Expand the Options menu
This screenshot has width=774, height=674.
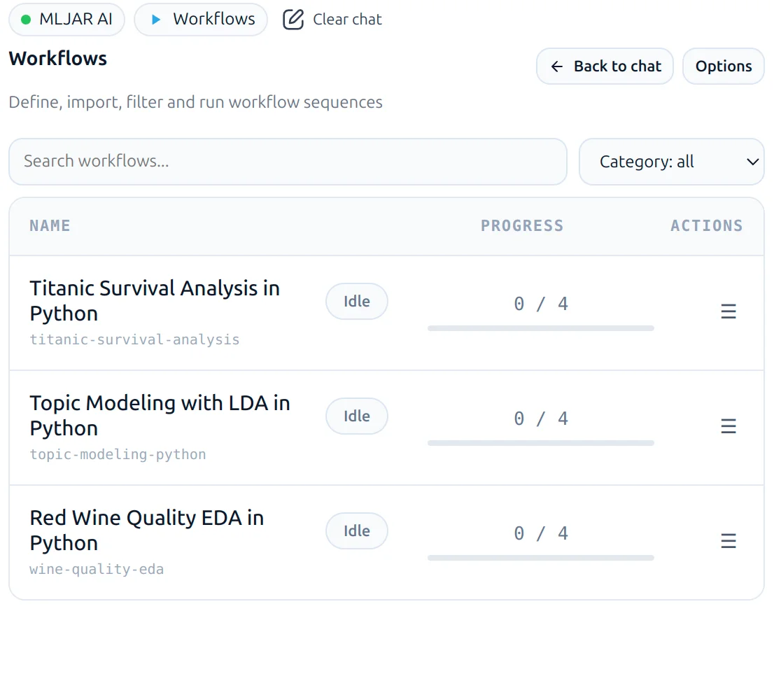[723, 66]
